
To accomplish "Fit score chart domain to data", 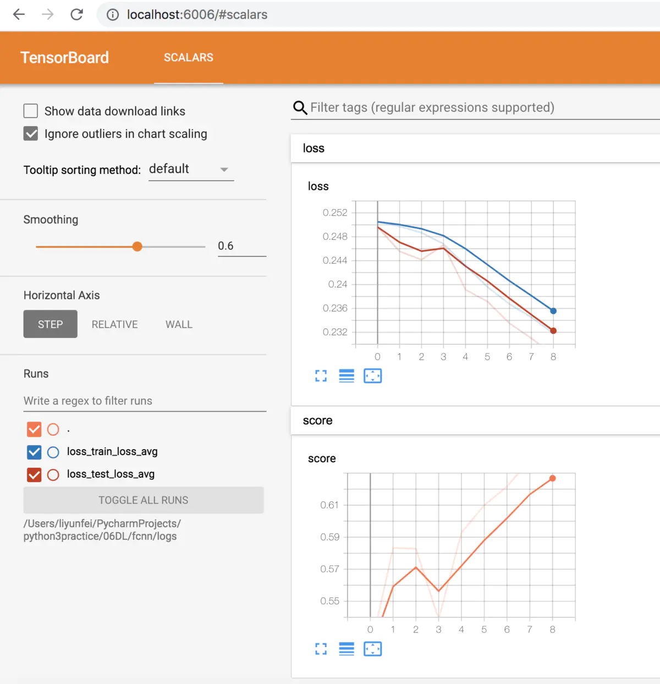I will (x=373, y=649).
